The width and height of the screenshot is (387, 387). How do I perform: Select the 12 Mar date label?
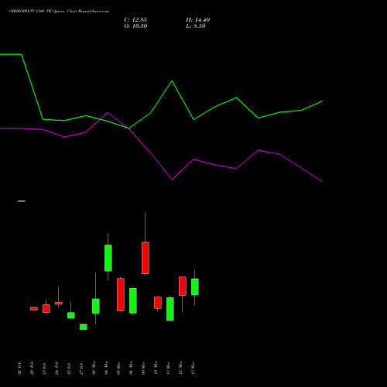pyautogui.click(x=180, y=368)
